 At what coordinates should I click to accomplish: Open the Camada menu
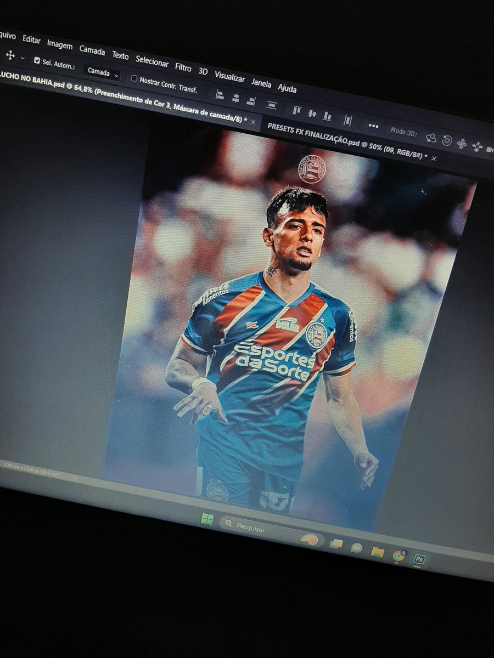92,50
